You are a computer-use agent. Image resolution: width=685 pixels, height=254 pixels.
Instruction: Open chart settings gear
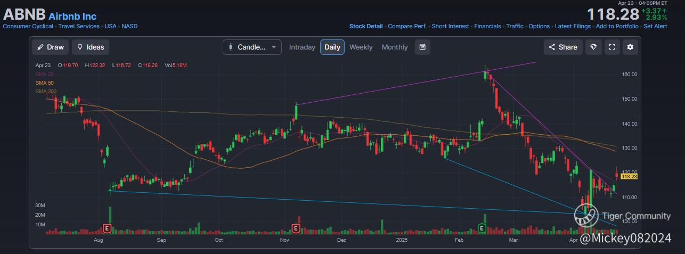pos(630,47)
